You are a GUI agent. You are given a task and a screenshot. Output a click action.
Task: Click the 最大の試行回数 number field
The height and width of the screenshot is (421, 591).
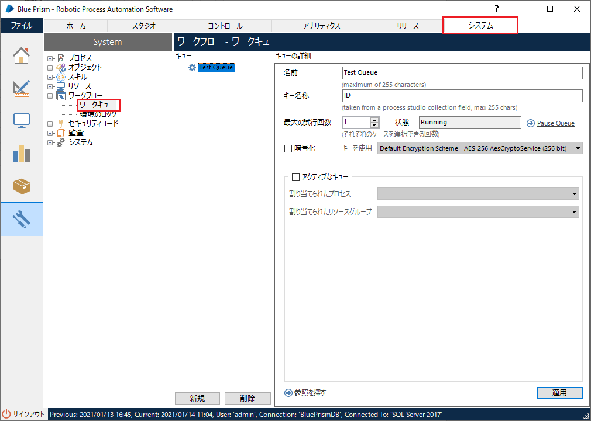356,122
